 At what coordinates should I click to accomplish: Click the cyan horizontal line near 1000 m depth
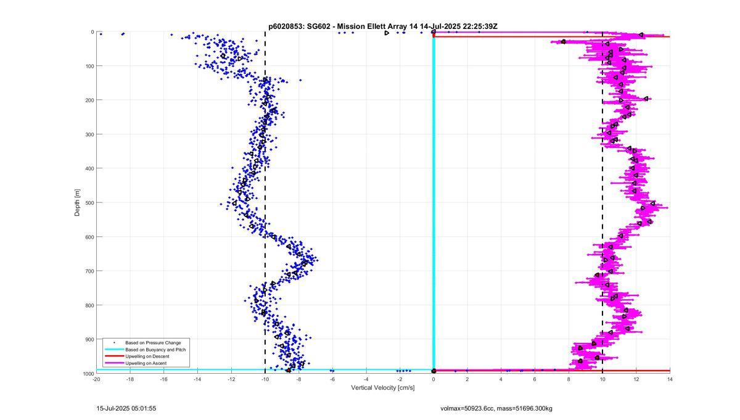(265, 369)
